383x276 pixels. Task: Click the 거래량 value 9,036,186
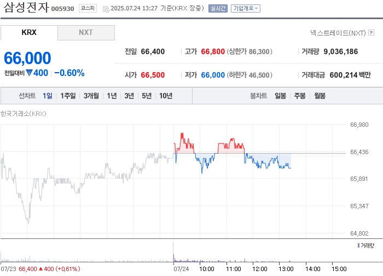click(x=340, y=51)
